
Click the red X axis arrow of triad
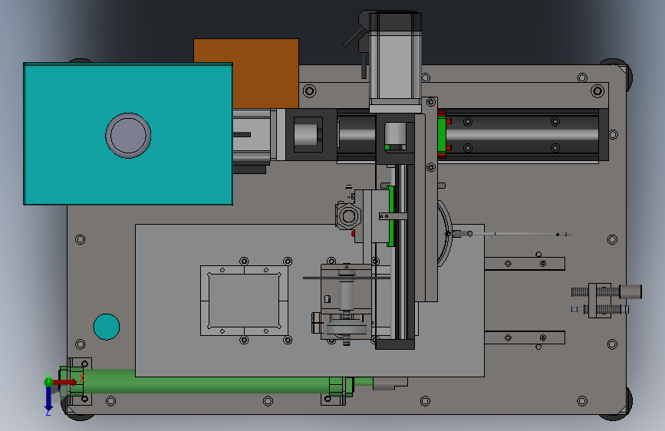[x=65, y=382]
